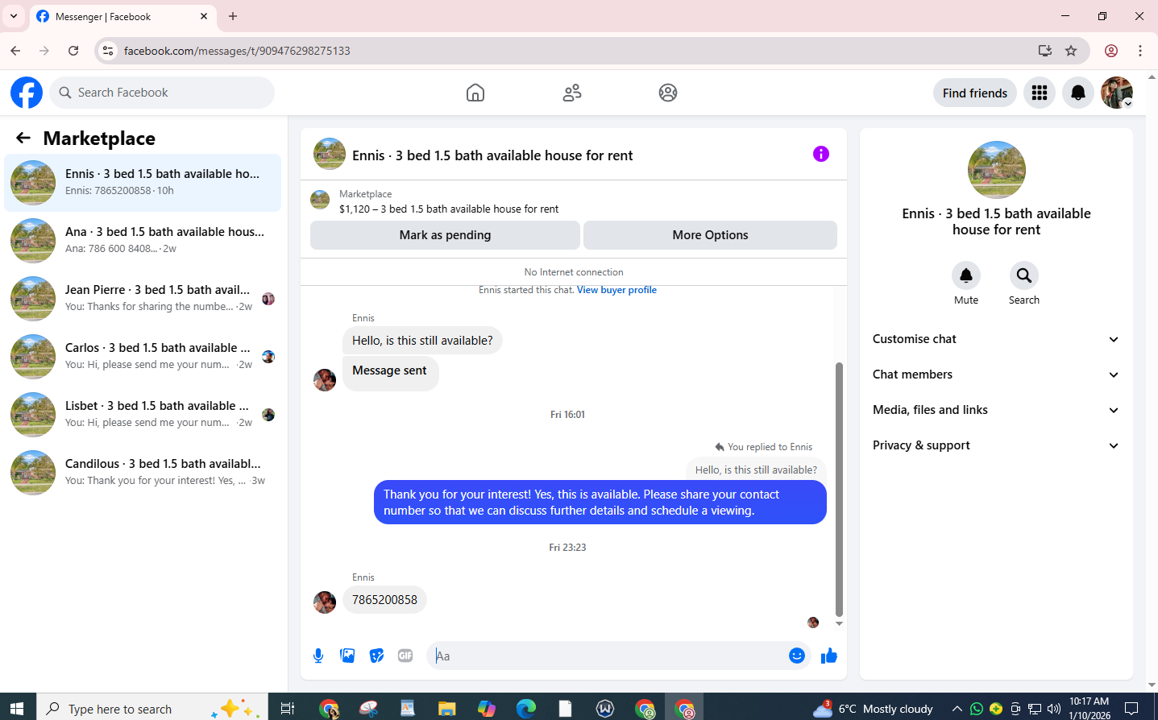Viewport: 1158px width, 720px height.
Task: Open View buyer profile link
Action: (x=616, y=290)
